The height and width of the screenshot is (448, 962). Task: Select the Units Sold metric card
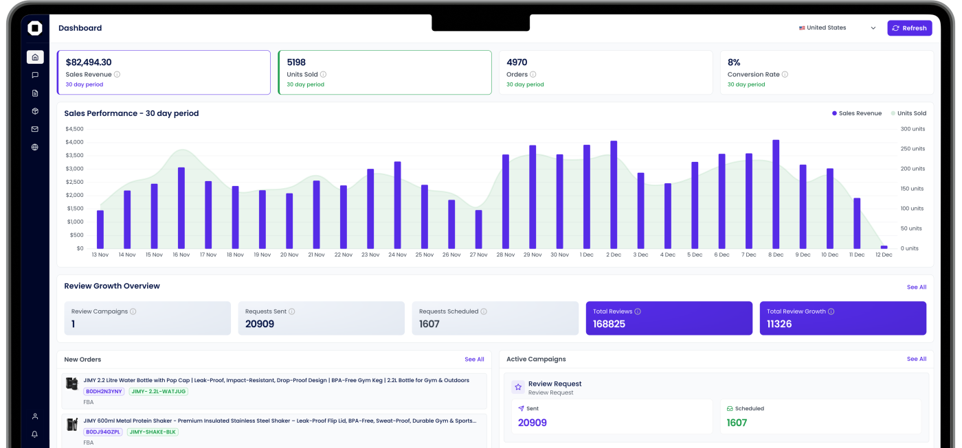coord(384,72)
